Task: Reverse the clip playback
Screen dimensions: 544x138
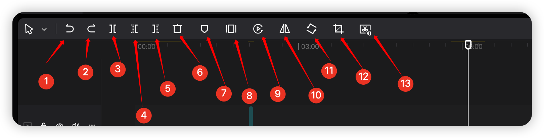Action: [258, 29]
